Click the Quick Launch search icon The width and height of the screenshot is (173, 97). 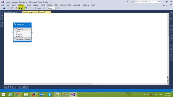pyautogui.click(x=159, y=2)
